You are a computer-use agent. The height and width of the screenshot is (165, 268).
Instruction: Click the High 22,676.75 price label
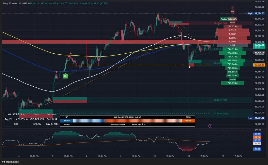[x=259, y=13]
